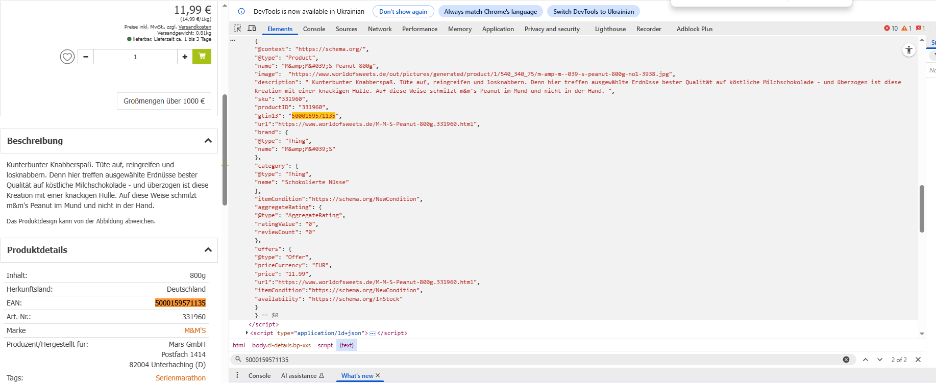Image resolution: width=936 pixels, height=383 pixels.
Task: Open the Lighthouse tab
Action: (610, 29)
